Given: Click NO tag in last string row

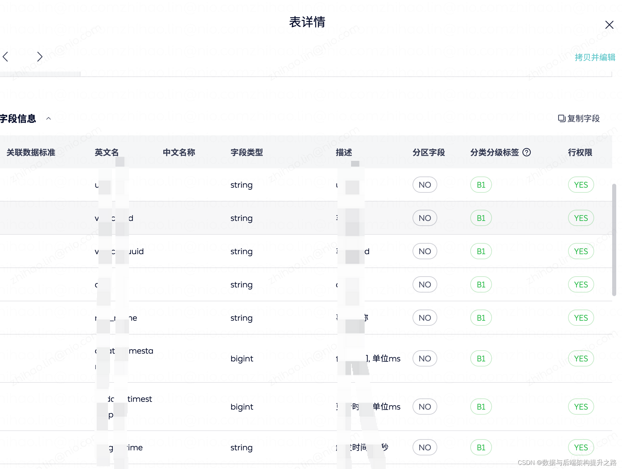Looking at the screenshot, I should pyautogui.click(x=425, y=448).
